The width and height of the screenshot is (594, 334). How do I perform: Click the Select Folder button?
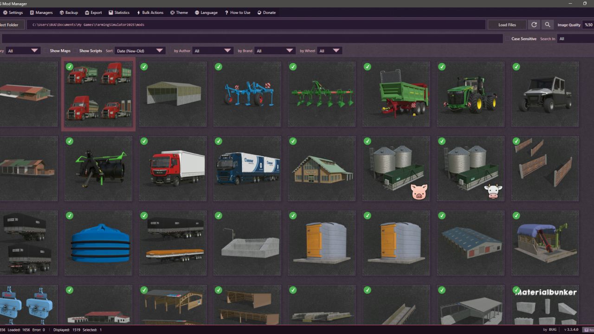[11, 25]
